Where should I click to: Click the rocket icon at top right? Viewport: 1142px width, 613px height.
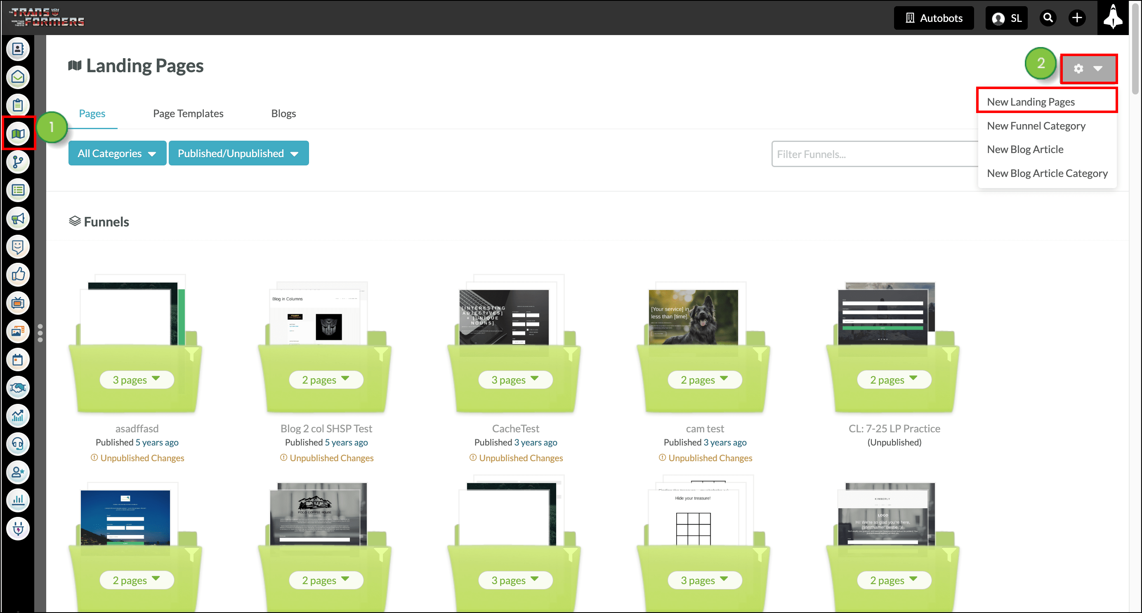click(x=1112, y=18)
